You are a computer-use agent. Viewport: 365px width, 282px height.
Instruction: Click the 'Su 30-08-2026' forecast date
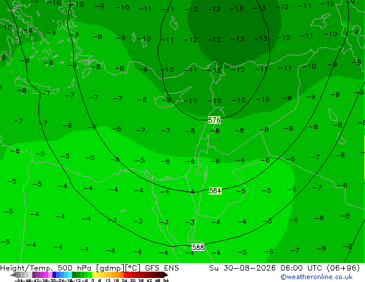tap(242, 268)
